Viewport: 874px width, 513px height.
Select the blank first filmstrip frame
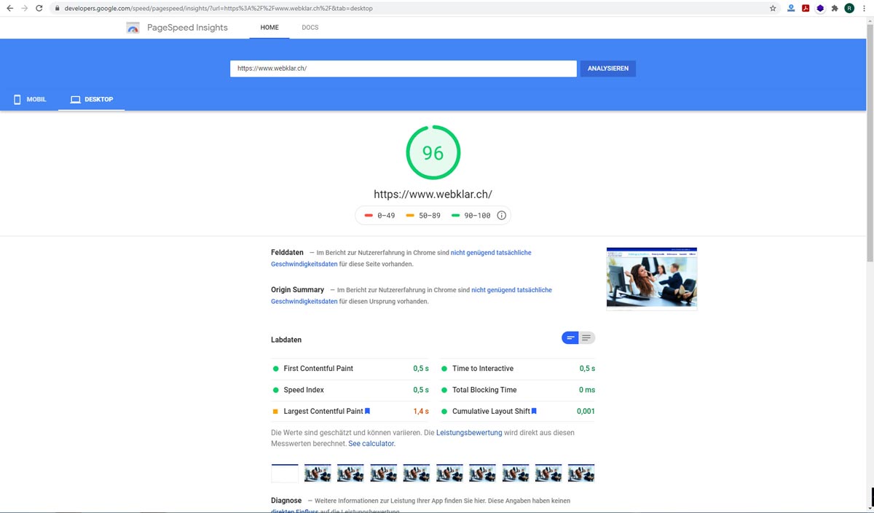[285, 473]
